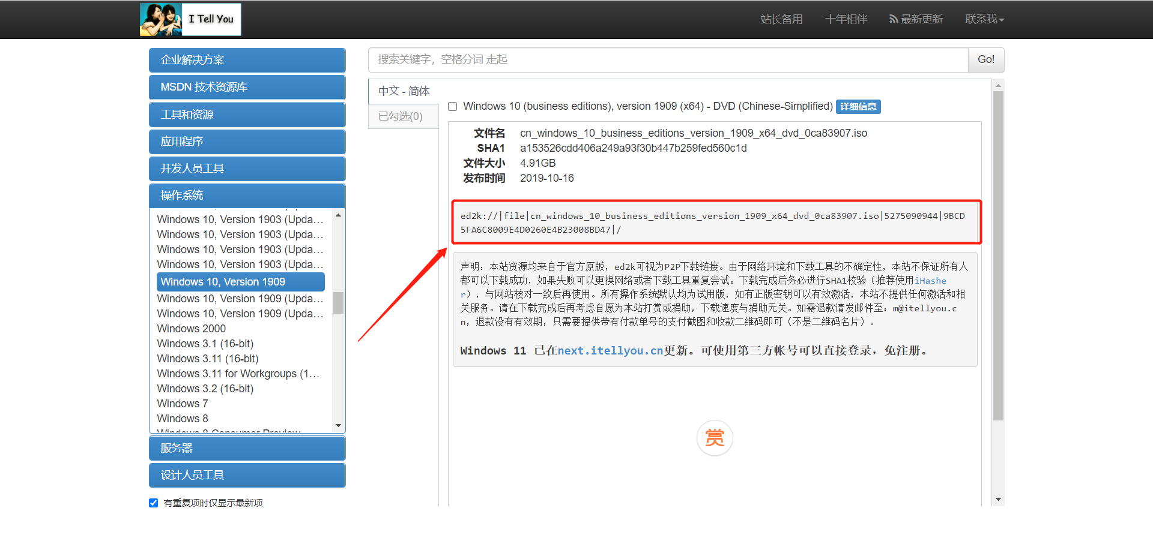Select the 中文 - 简体 tab
The image size is (1153, 541).
click(x=403, y=91)
